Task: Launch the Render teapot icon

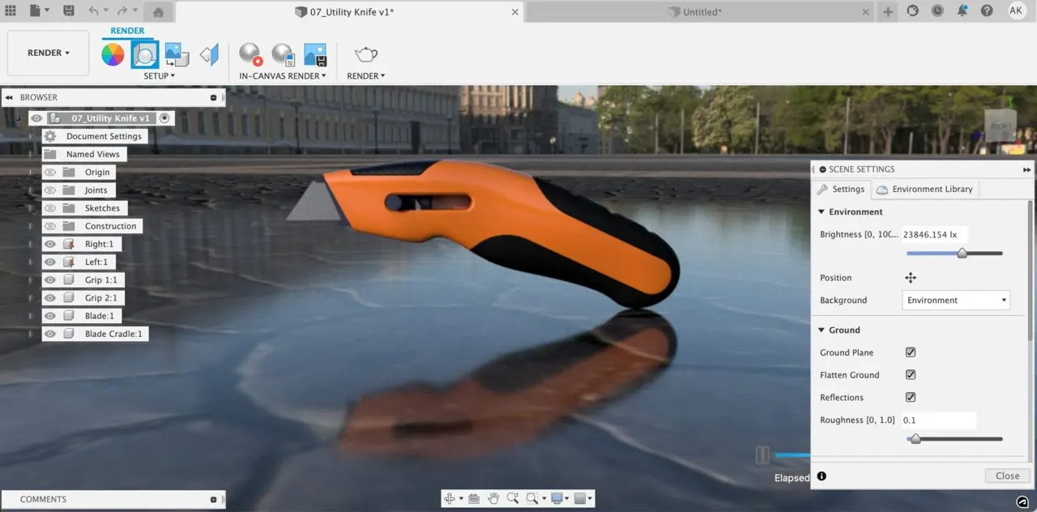Action: (365, 54)
